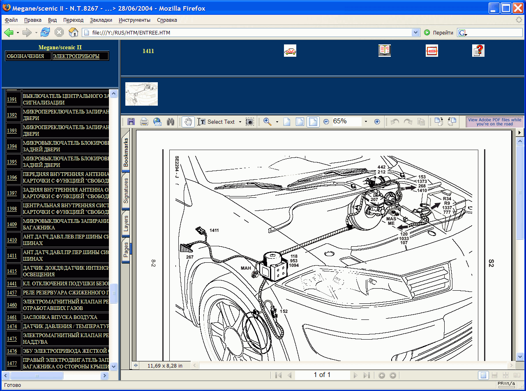The image size is (526, 391).
Task: Click the car diagram thumbnail
Action: (x=141, y=94)
